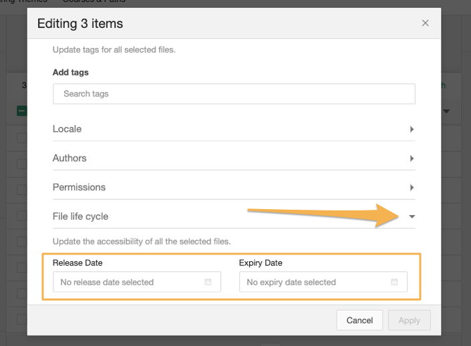The image size is (471, 346).
Task: Click the Search tags input field
Action: click(234, 94)
